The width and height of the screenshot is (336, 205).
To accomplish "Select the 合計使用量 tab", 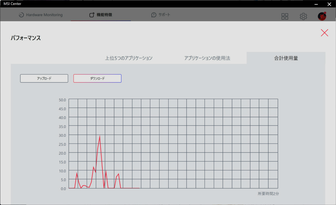I will 286,58.
